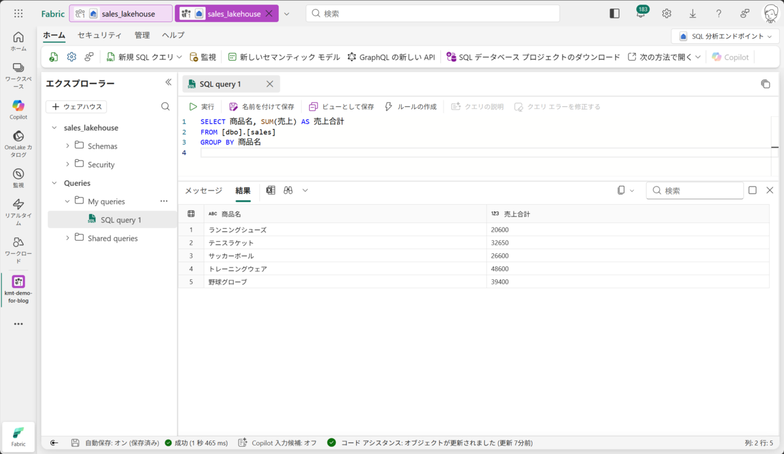
Task: Open the Home icon in left rail
Action: click(x=18, y=42)
